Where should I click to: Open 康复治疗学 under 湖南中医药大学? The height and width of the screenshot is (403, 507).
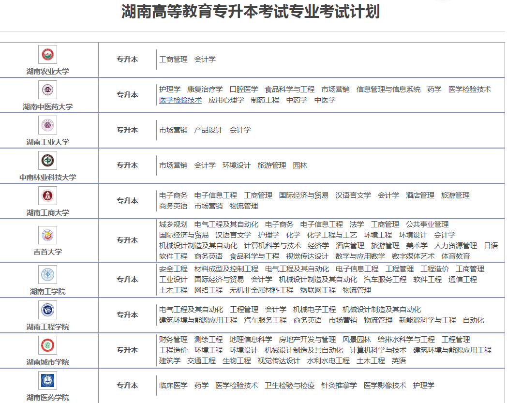point(205,90)
